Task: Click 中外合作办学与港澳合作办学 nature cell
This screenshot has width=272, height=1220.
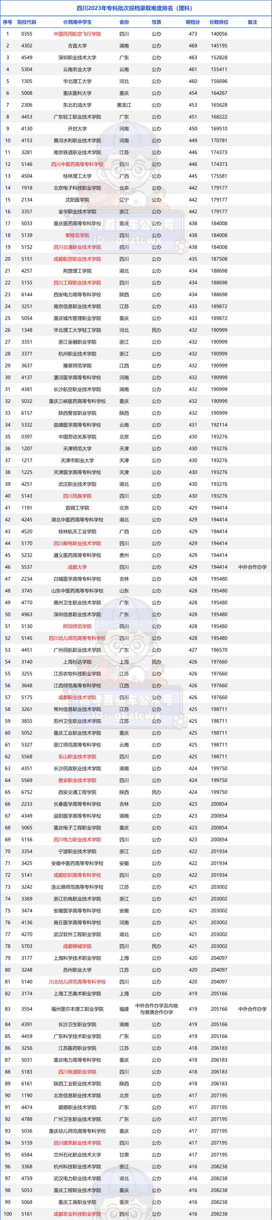Action: coord(157,1009)
